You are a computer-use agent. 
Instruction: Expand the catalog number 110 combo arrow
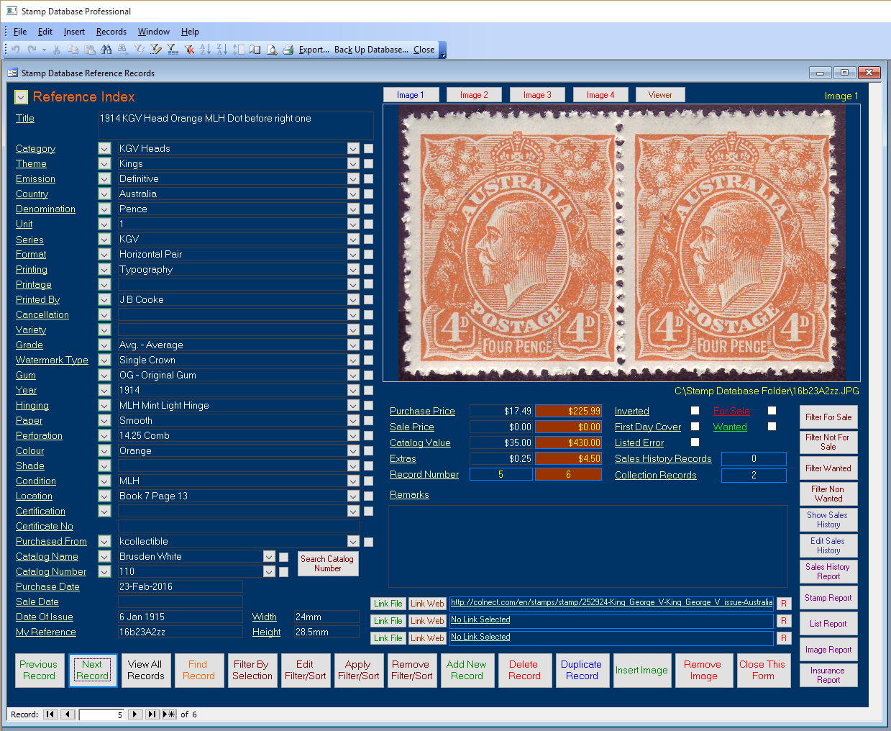[269, 571]
